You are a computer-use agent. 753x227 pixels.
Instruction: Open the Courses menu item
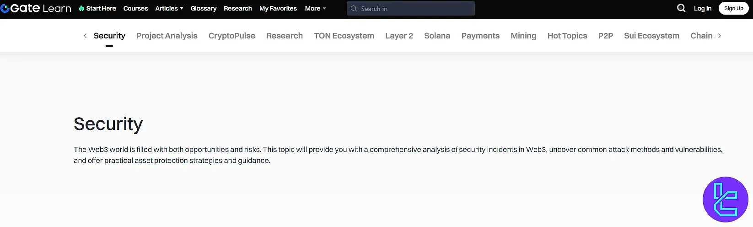point(135,8)
